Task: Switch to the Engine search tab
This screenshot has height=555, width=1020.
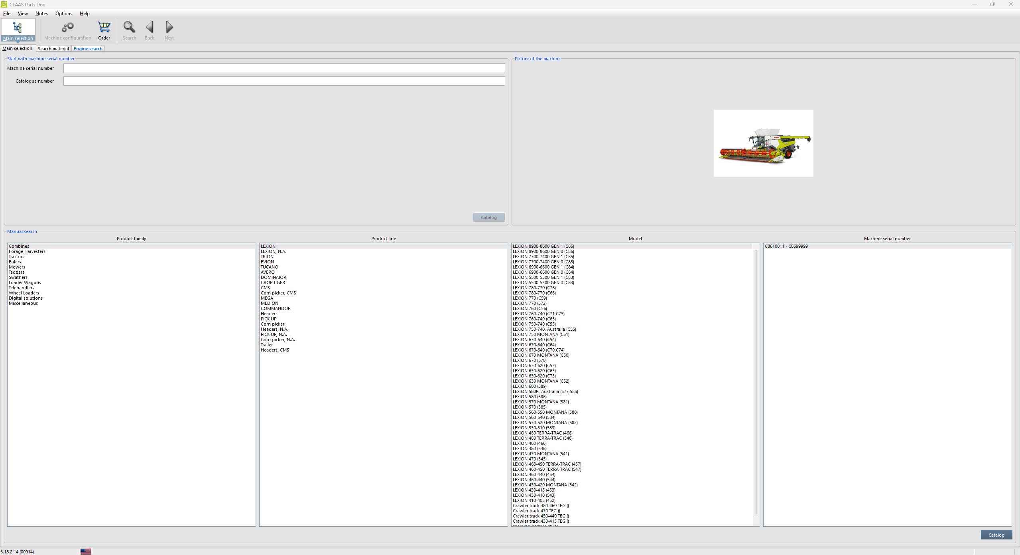Action: coord(88,49)
